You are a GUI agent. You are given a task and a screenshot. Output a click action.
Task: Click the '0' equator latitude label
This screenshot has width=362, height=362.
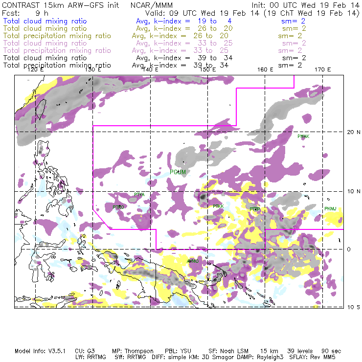(x=349, y=249)
